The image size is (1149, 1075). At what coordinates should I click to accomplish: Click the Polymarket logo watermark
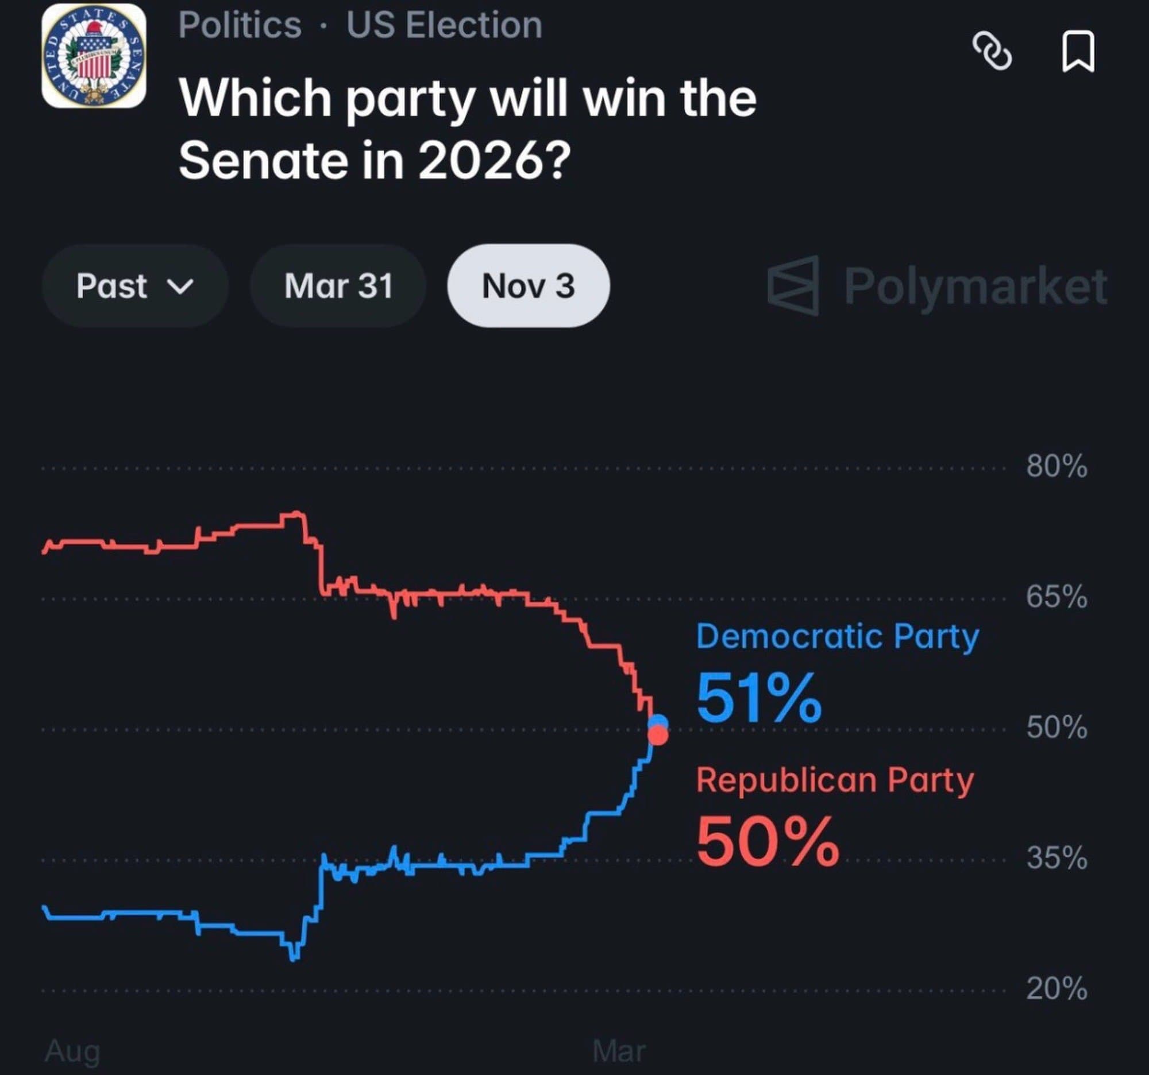point(937,286)
